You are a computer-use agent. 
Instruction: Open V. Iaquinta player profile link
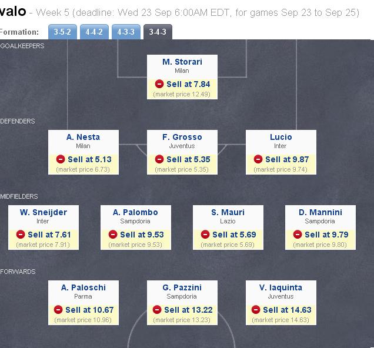click(281, 287)
